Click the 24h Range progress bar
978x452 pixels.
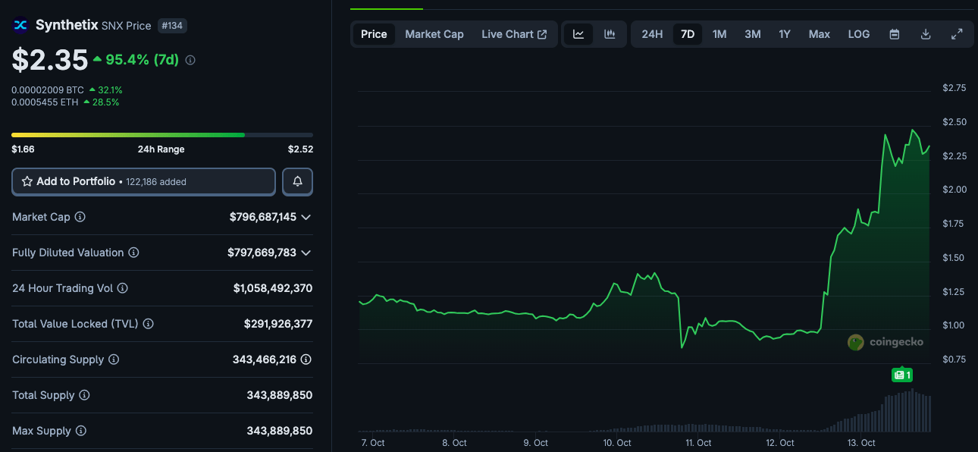point(162,135)
